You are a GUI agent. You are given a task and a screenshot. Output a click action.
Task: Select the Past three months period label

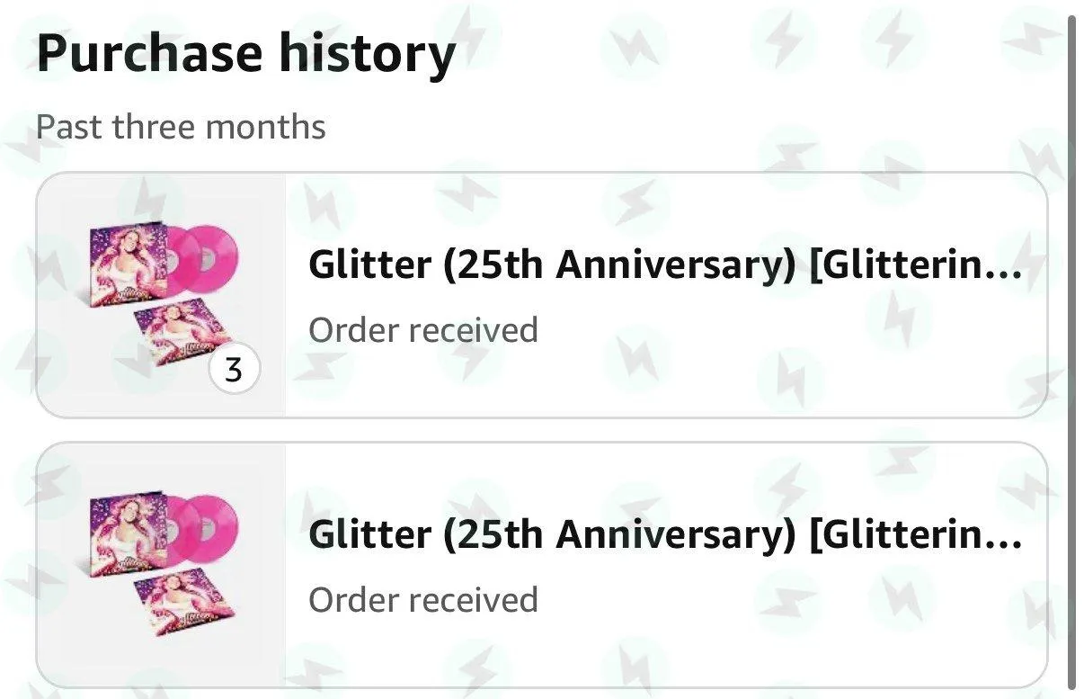tap(181, 127)
